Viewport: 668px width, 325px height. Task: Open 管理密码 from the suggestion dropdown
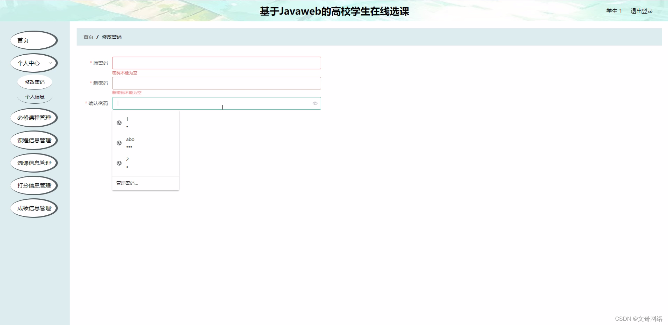coord(127,183)
